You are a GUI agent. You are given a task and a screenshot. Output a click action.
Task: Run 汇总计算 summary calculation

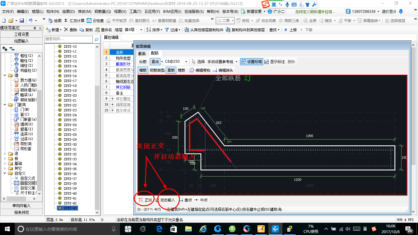click(x=74, y=21)
